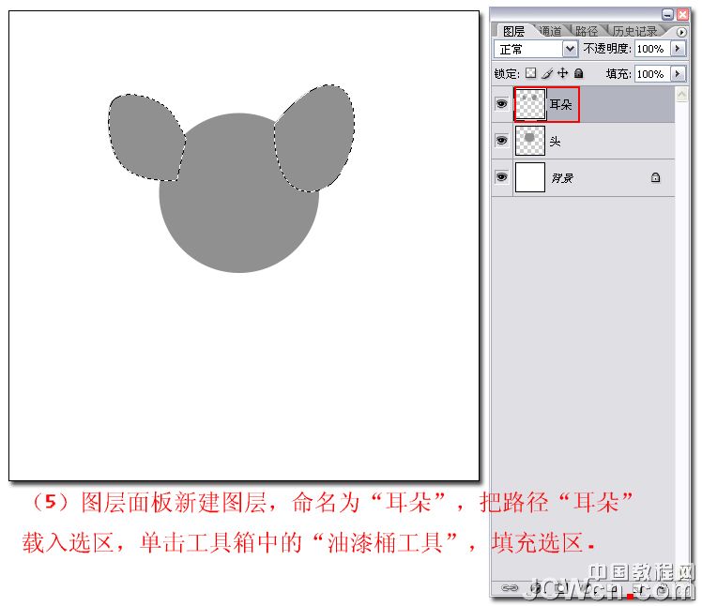
Task: Open the layers panel flyout menu arrow
Action: click(681, 32)
